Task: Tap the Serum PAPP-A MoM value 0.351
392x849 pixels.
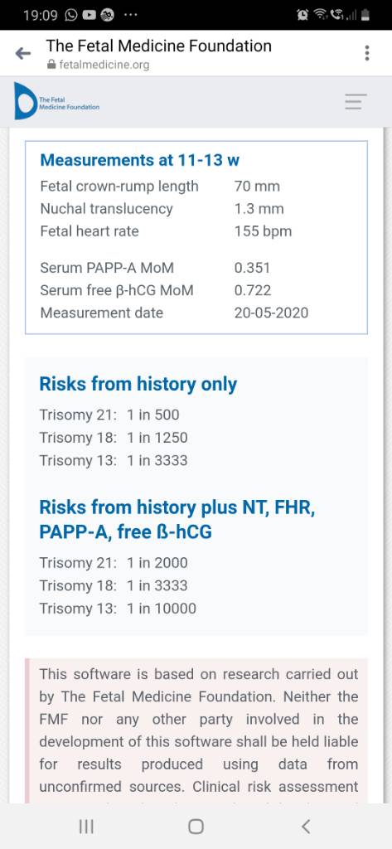Action: point(252,268)
